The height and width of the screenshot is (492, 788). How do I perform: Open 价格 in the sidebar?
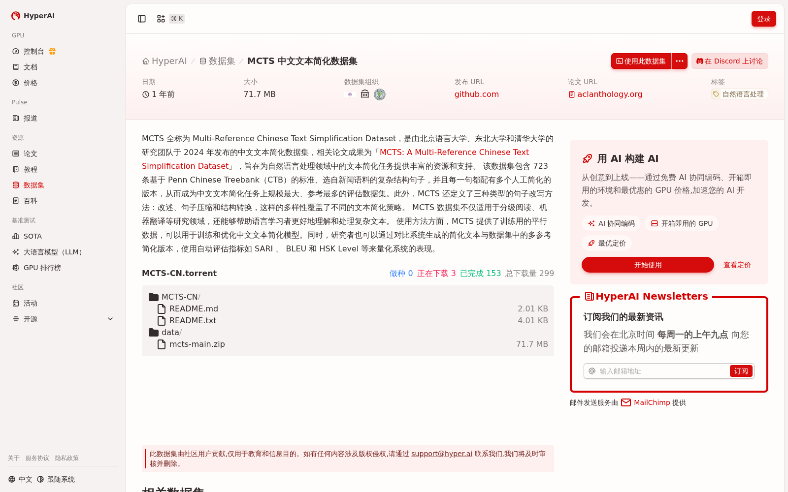pos(25,83)
